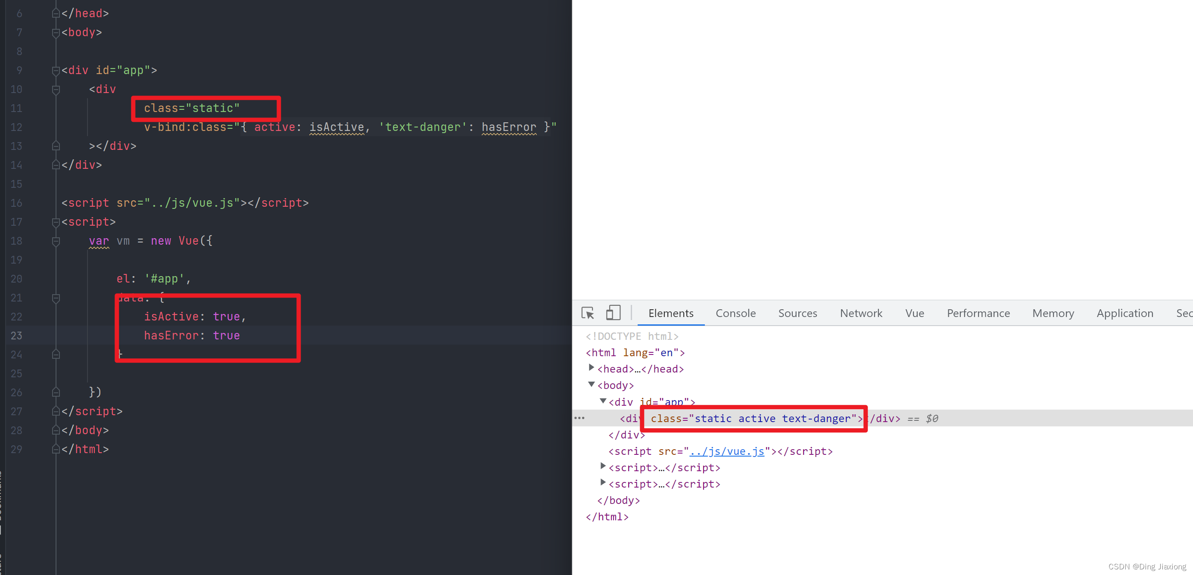The width and height of the screenshot is (1193, 575).
Task: Open the Elements tab
Action: 670,314
